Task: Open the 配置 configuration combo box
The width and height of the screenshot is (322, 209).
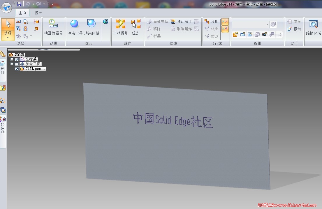Action: coord(251,24)
